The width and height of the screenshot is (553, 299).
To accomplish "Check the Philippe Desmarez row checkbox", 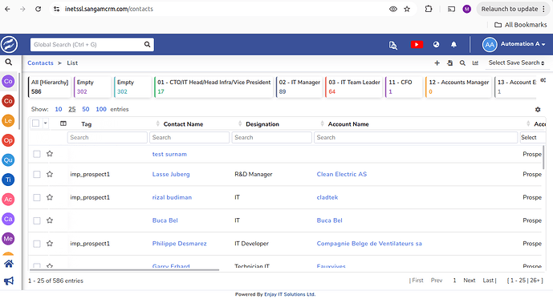I will coord(37,244).
